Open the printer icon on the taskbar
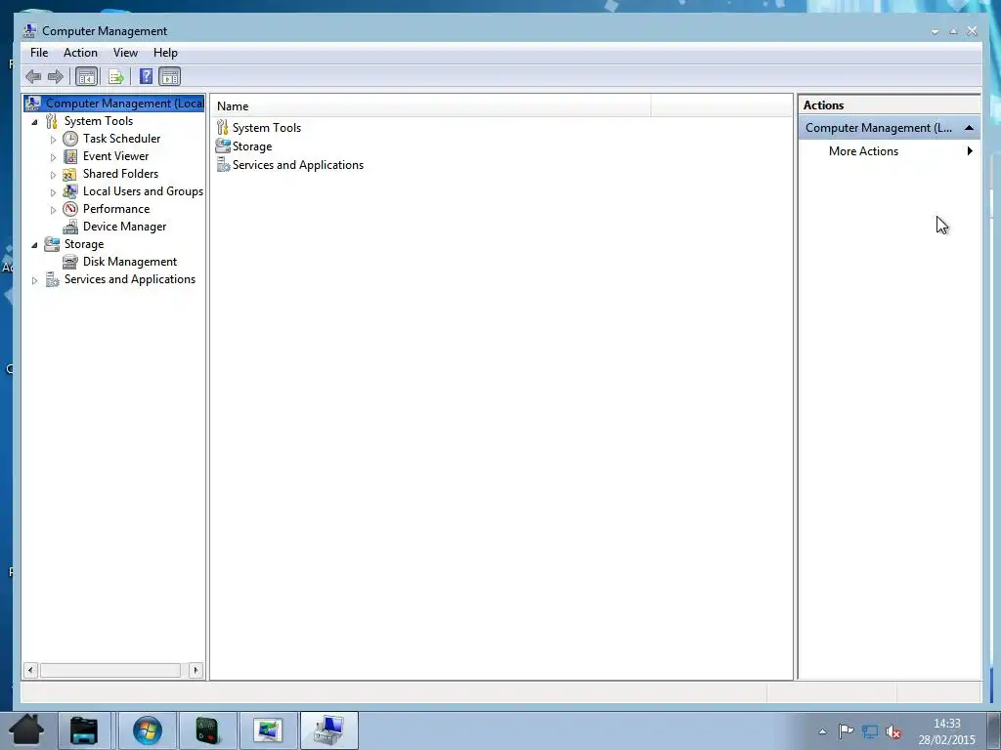This screenshot has width=1001, height=750. (x=84, y=730)
